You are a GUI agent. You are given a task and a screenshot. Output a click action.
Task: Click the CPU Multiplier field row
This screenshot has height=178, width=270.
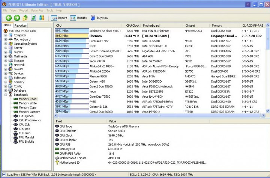tap(132, 140)
